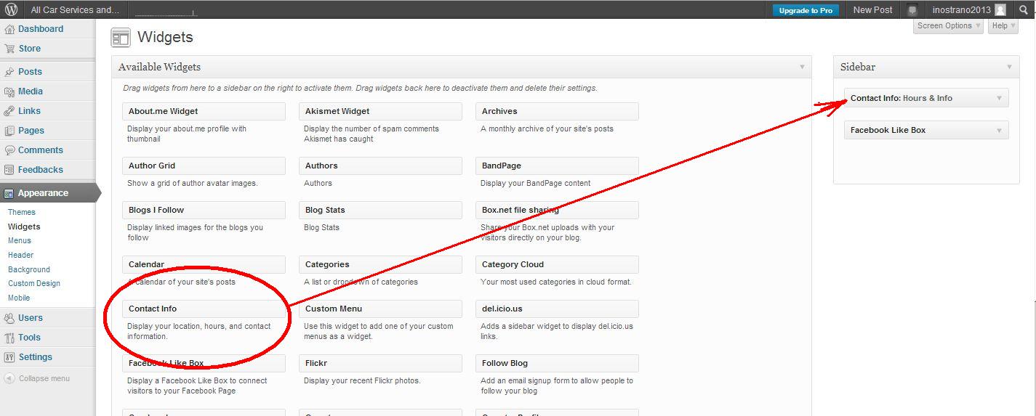
Task: Select the Akismet Widget bar
Action: 380,111
